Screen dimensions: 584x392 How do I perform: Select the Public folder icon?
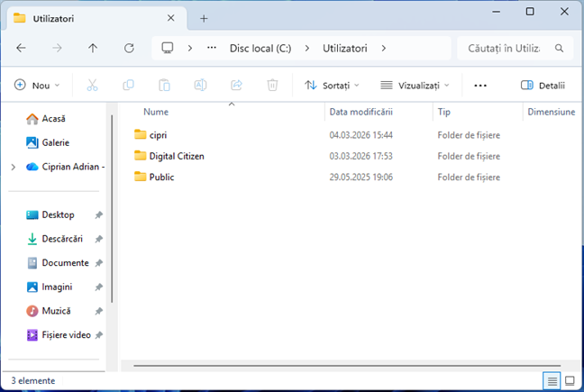coord(140,177)
